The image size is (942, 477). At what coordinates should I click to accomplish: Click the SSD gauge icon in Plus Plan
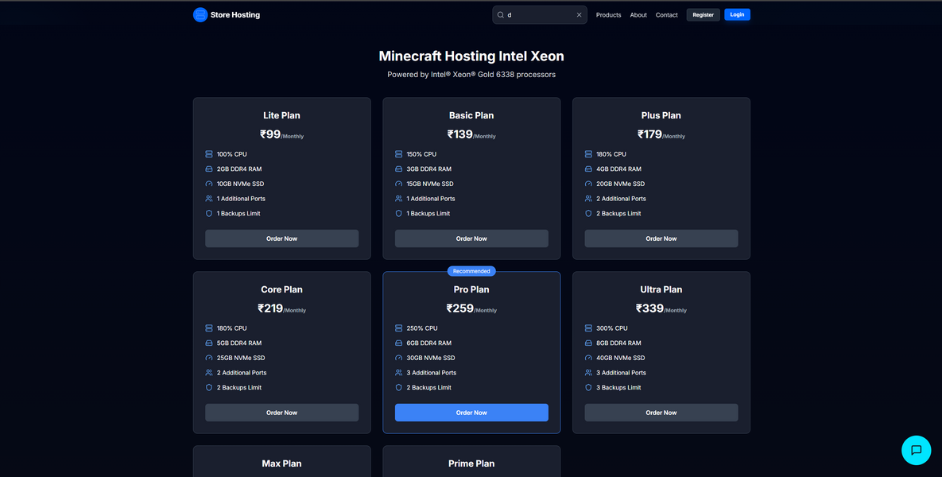click(589, 184)
